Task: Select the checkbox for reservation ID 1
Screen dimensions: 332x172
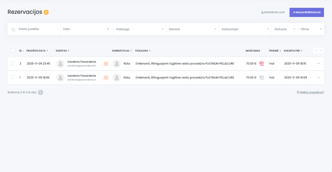Action: [13, 77]
